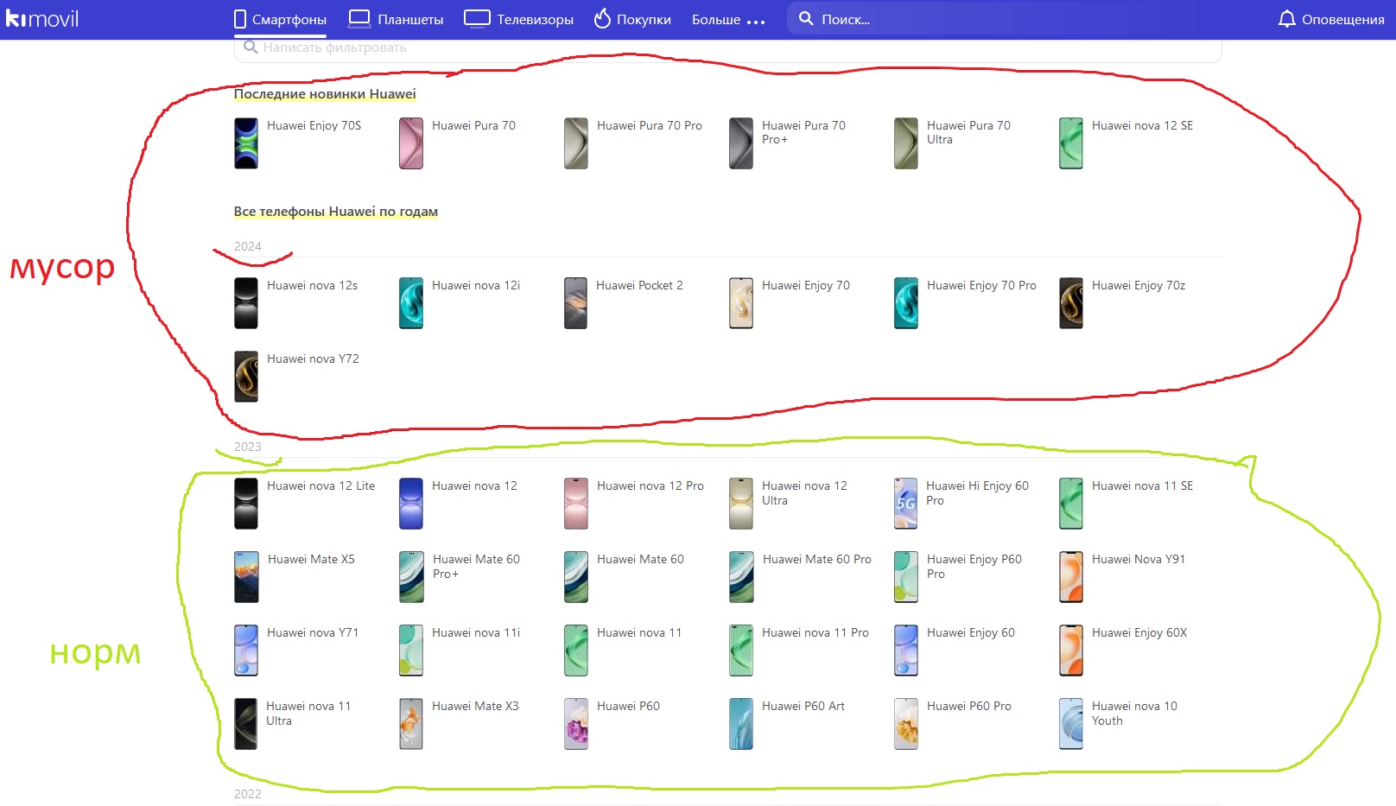Open the Huawei P60 Art thumbnail
1396x806 pixels.
pos(741,724)
